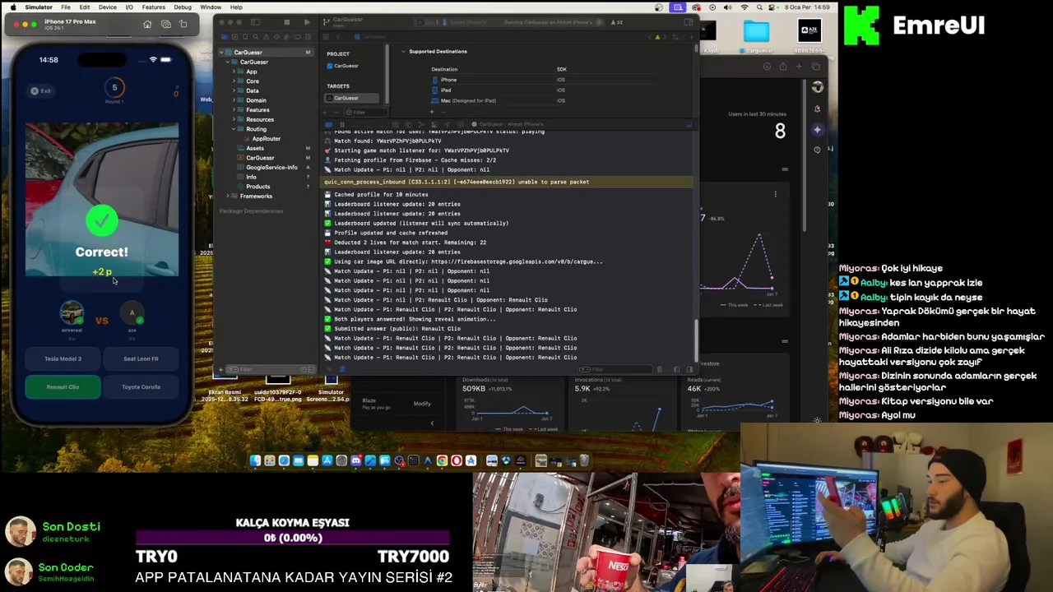Select Products in the project navigator
This screenshot has width=1053, height=592.
(257, 187)
